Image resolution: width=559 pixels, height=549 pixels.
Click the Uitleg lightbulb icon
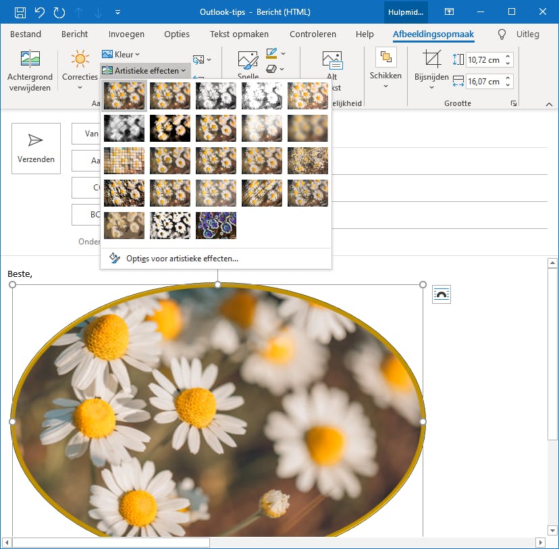tap(502, 34)
